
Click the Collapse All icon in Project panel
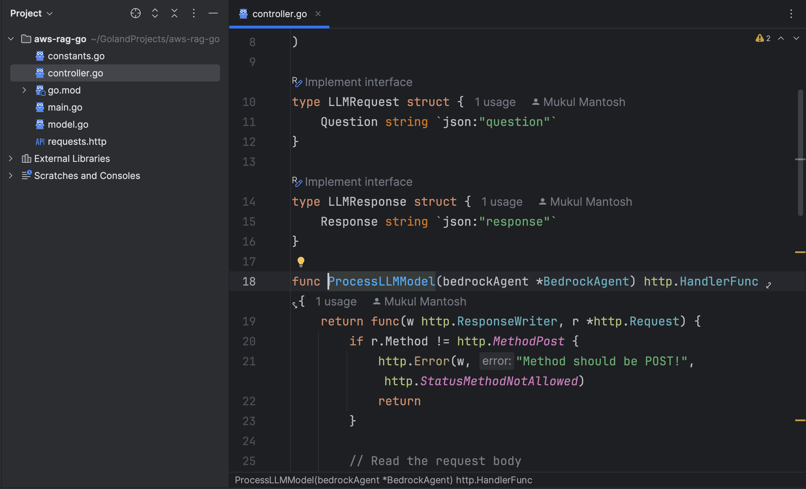point(174,13)
